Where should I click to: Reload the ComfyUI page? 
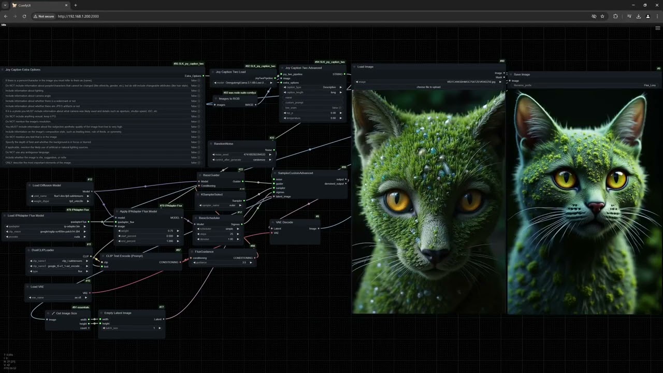coord(24,16)
